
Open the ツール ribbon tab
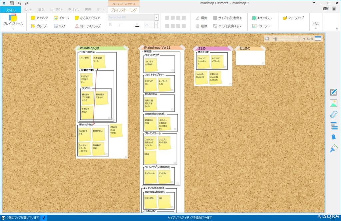(101, 10)
